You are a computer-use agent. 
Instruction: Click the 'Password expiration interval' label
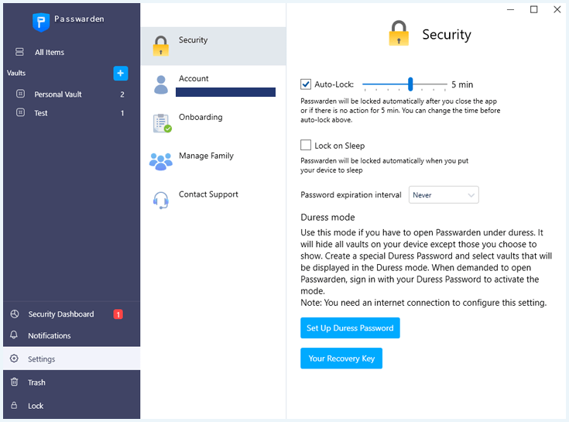351,195
